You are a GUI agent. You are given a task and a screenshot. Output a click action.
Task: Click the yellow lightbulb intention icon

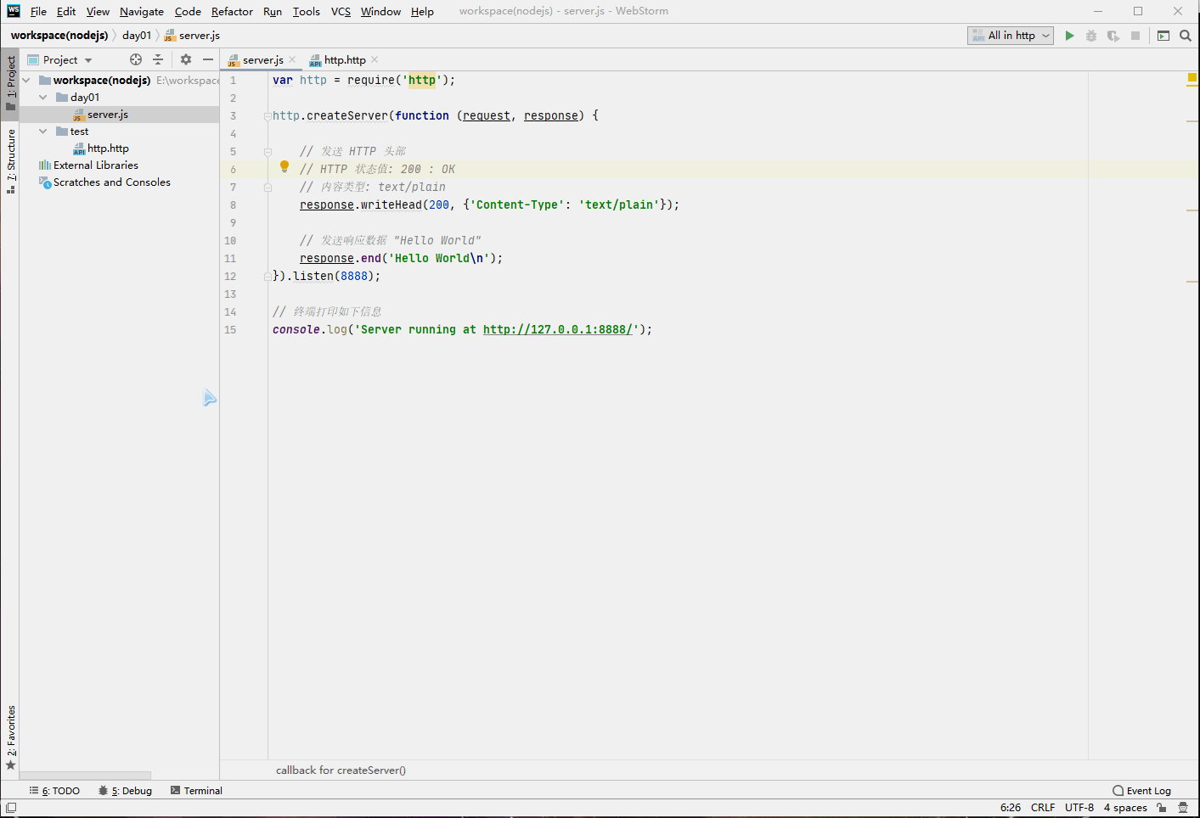click(x=285, y=167)
